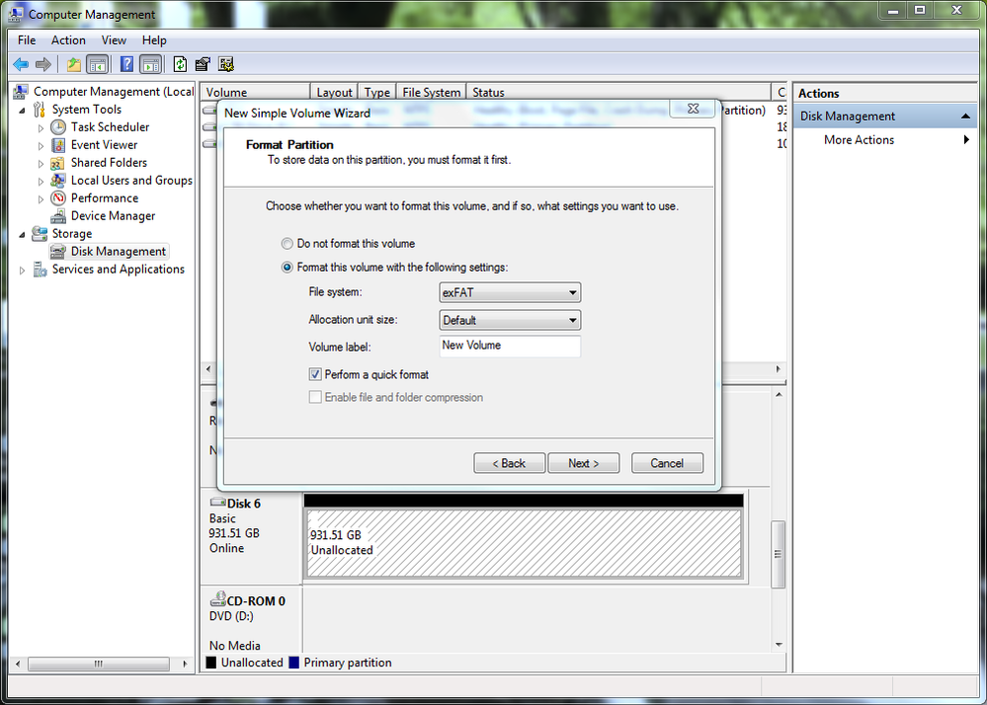
Task: Click the Computer Management title bar icon
Action: [x=16, y=13]
